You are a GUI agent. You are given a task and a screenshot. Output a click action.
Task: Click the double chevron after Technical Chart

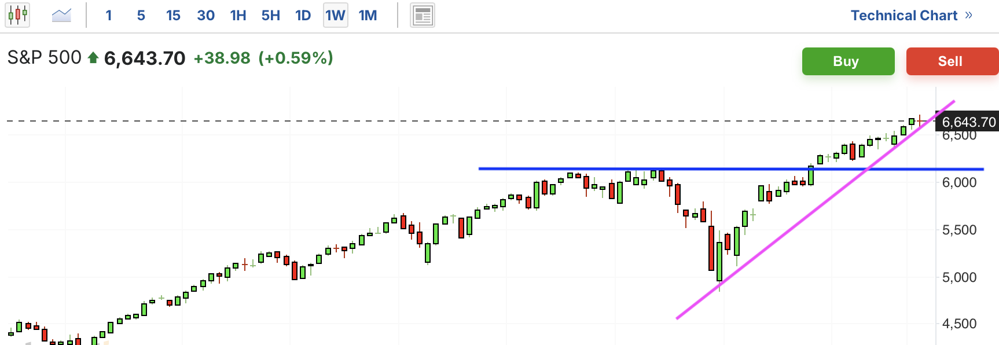pyautogui.click(x=968, y=16)
